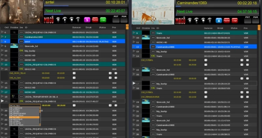The width and height of the screenshot is (262, 138).
Task: Toggle the checkbox on the left DVE_Az_Claro row
Action: pyautogui.click(x=74, y=78)
